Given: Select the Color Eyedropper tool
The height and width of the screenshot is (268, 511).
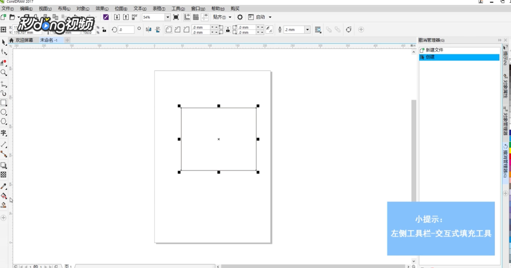Looking at the screenshot, I should (3, 186).
